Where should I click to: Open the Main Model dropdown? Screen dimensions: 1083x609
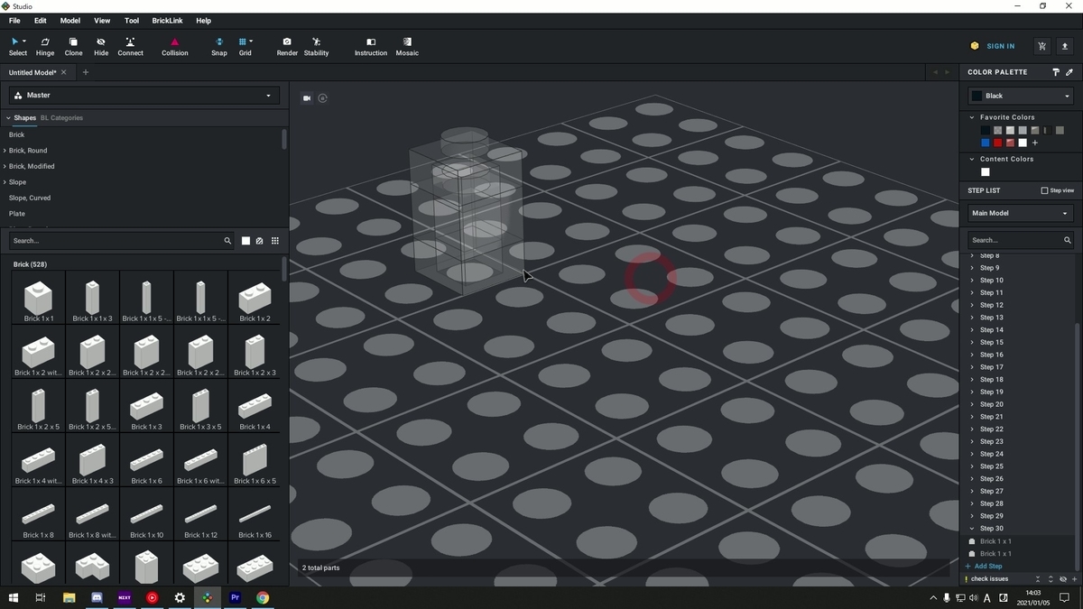(x=1021, y=213)
